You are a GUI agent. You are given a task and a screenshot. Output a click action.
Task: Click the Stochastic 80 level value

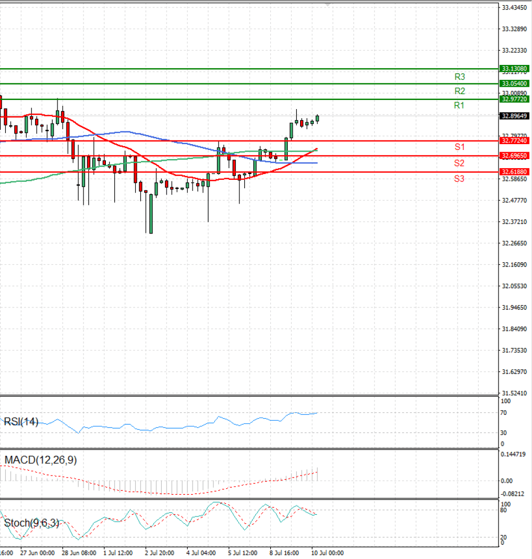coord(503,510)
